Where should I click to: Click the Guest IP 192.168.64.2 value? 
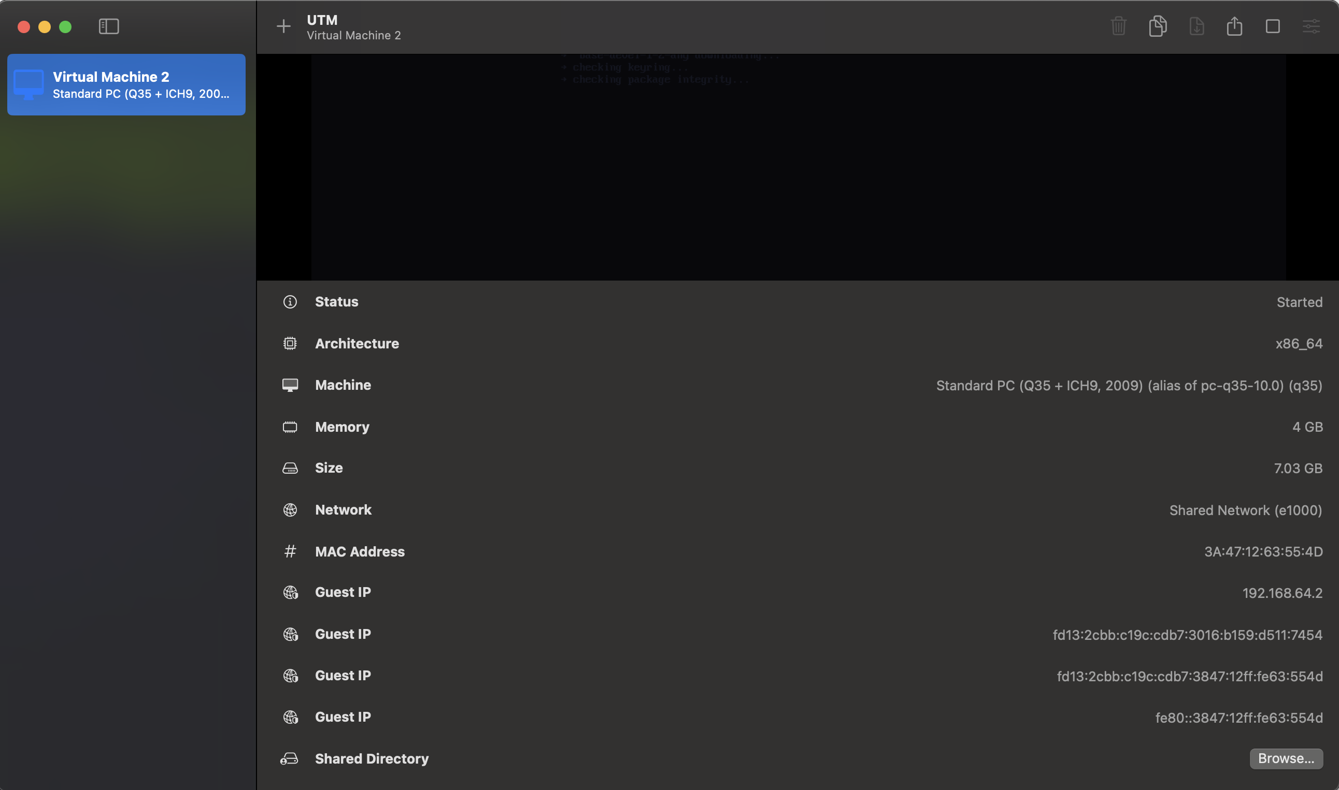point(1282,593)
